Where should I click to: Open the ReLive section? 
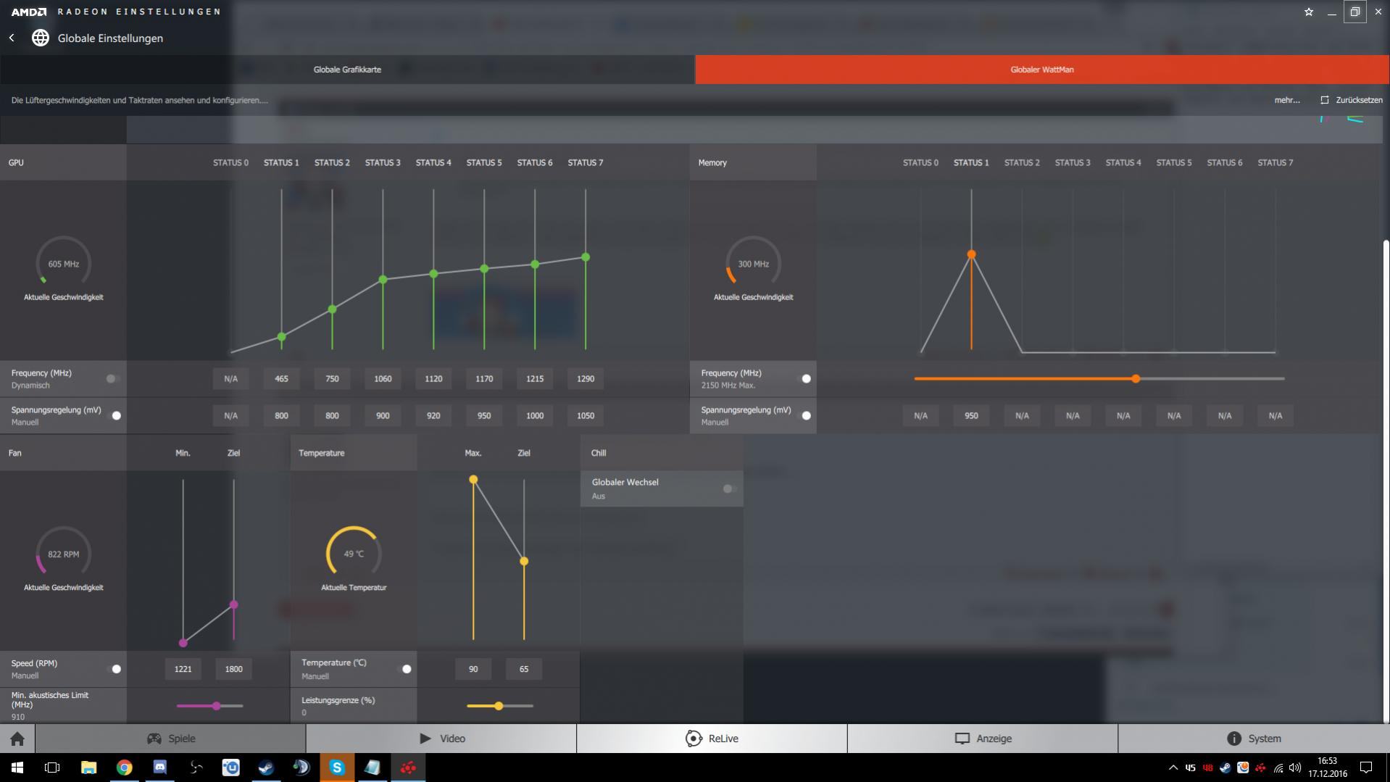click(x=712, y=739)
